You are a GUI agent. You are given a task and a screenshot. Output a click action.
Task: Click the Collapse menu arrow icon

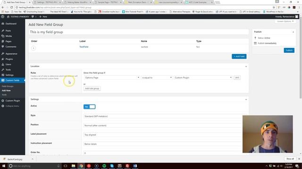3,106
